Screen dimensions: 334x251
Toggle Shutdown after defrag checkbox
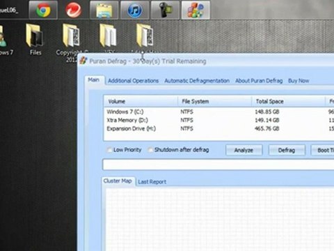pos(150,150)
